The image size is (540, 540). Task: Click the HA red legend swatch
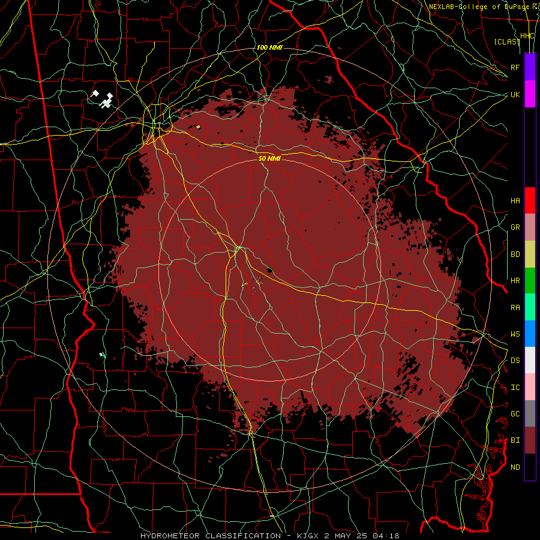pyautogui.click(x=530, y=200)
